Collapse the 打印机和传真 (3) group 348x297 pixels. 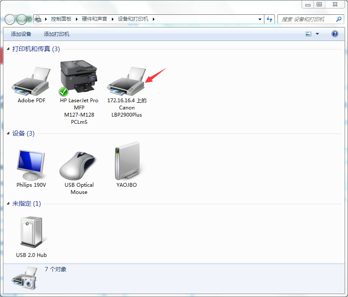pos(8,49)
